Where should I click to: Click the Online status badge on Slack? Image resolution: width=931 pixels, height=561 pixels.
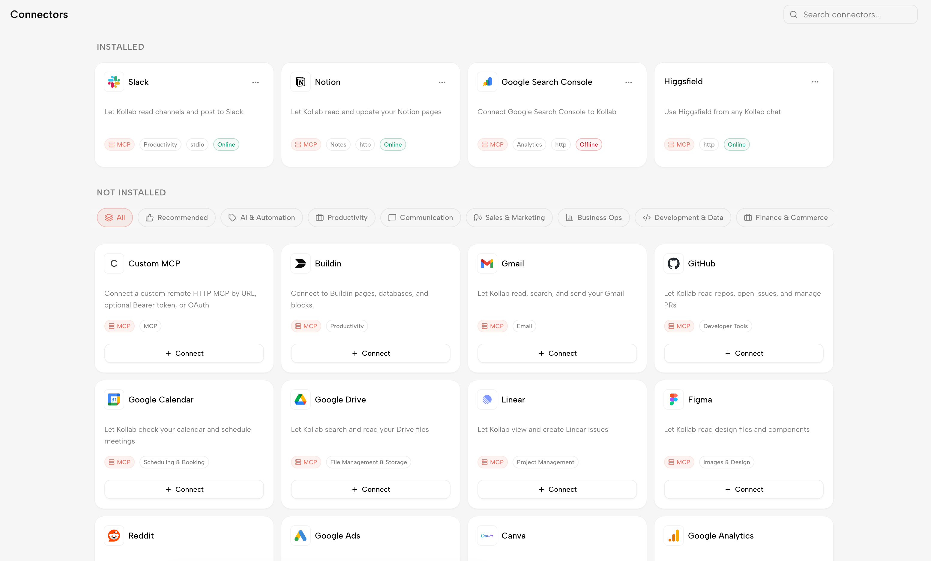[226, 144]
